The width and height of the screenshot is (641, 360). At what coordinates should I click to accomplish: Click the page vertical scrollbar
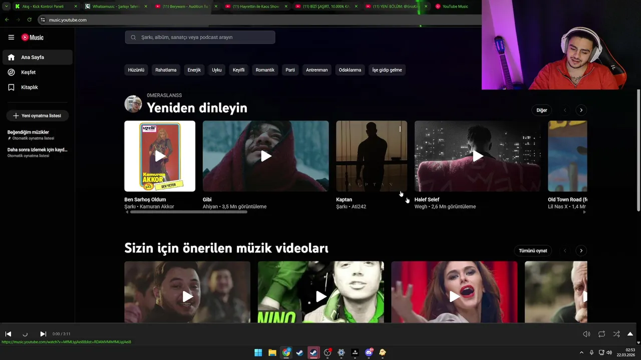[x=638, y=150]
